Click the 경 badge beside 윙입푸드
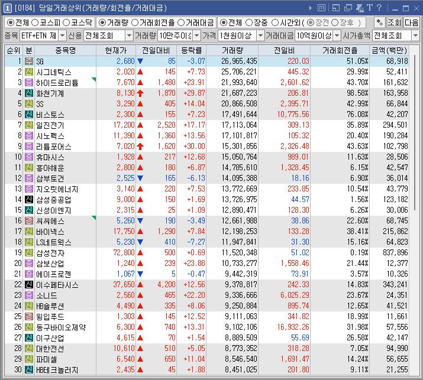Viewport: 423px width, 380px height. tap(29, 316)
